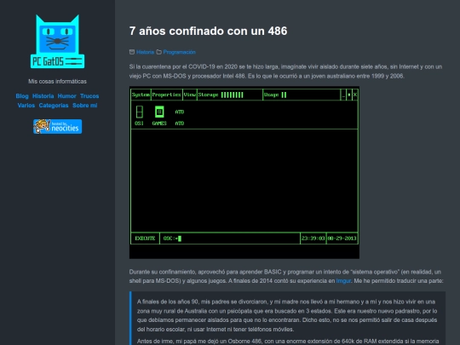The image size is (460, 345).
Task: Open the Blog navigation link
Action: click(x=22, y=96)
